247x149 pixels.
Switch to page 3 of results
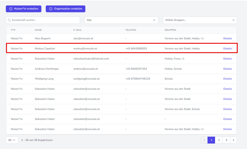tap(226, 140)
